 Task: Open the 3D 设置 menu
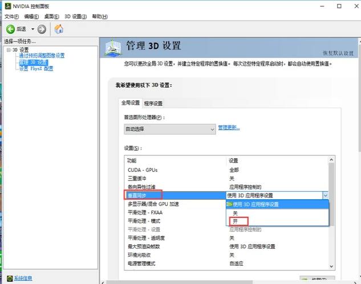pos(75,17)
